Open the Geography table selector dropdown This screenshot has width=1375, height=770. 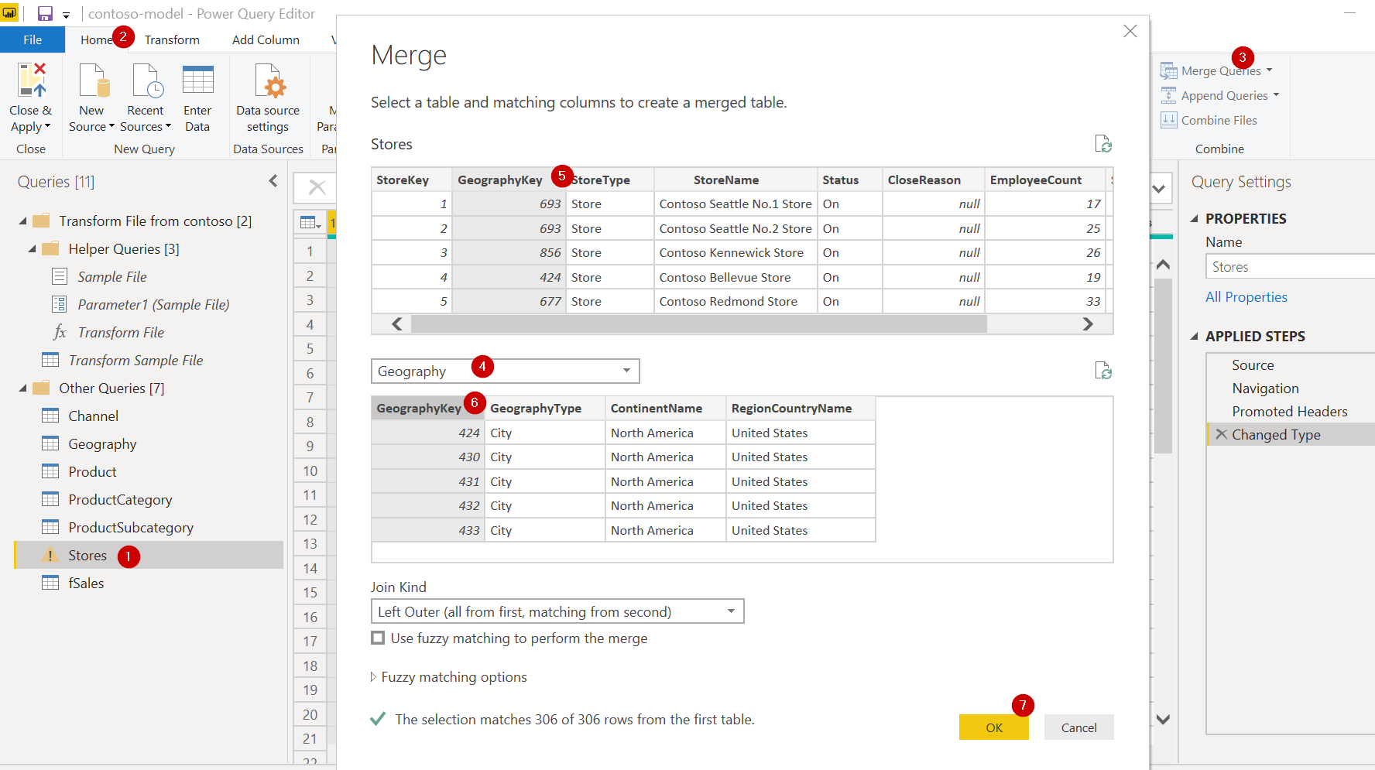[626, 371]
